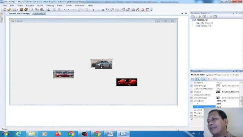Select Form1.vb in Solution Explorer
Image resolution: width=243 pixels, height=137 pixels.
tap(206, 26)
